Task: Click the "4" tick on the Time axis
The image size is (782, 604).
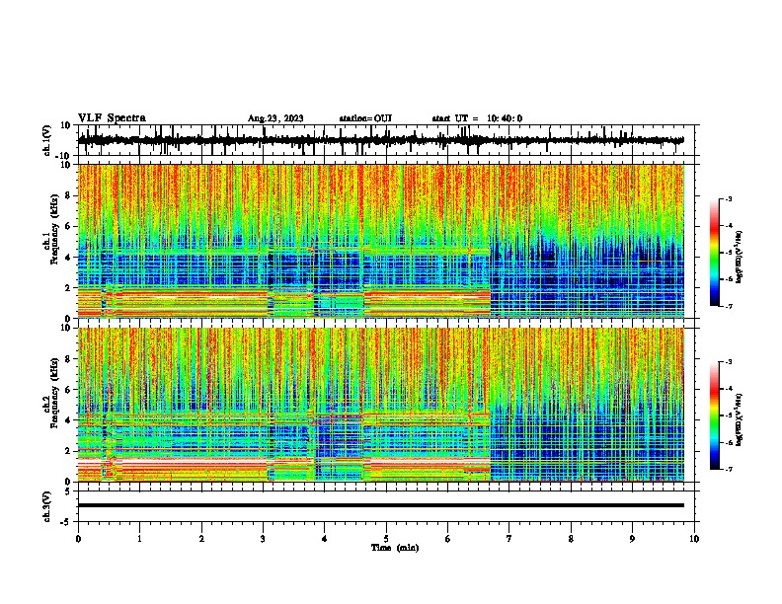Action: click(325, 539)
